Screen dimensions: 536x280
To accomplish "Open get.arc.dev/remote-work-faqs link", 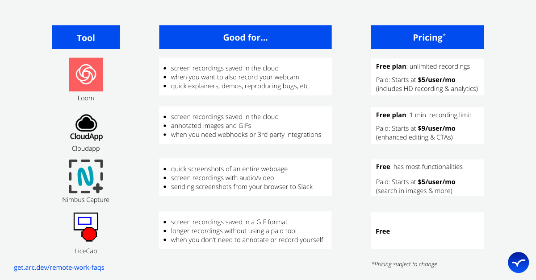I will pos(59,268).
